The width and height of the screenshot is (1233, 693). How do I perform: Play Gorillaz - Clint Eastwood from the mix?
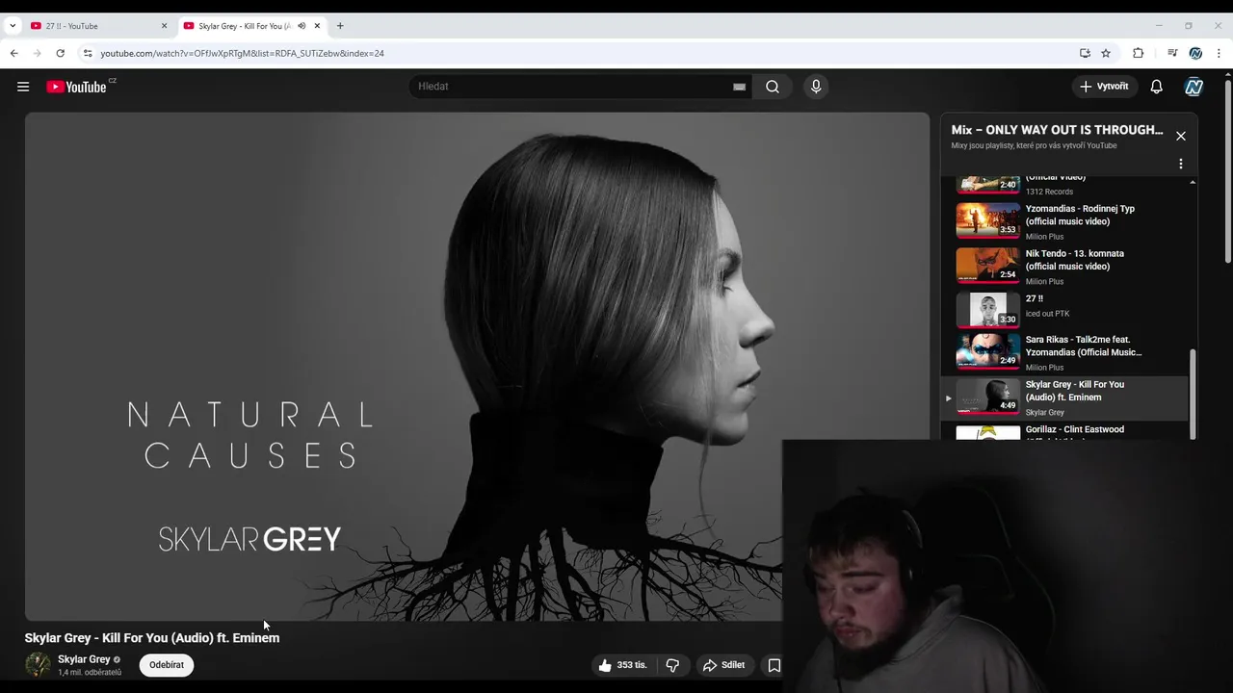click(x=1065, y=432)
